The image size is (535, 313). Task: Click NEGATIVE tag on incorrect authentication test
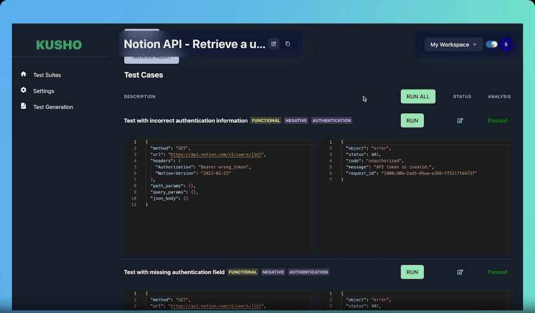pyautogui.click(x=296, y=121)
